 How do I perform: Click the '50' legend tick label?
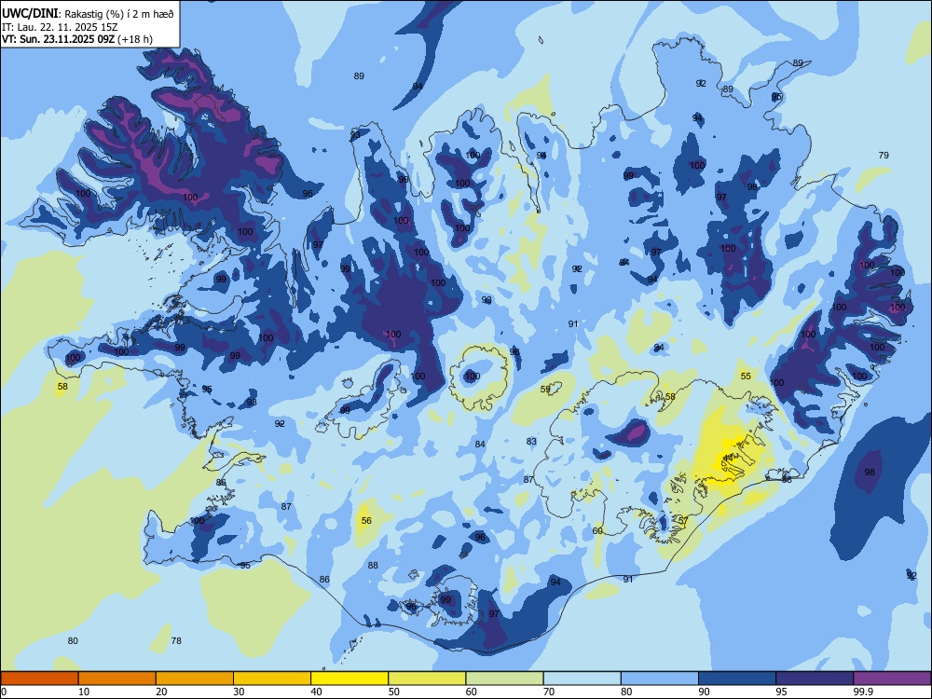[x=394, y=692]
